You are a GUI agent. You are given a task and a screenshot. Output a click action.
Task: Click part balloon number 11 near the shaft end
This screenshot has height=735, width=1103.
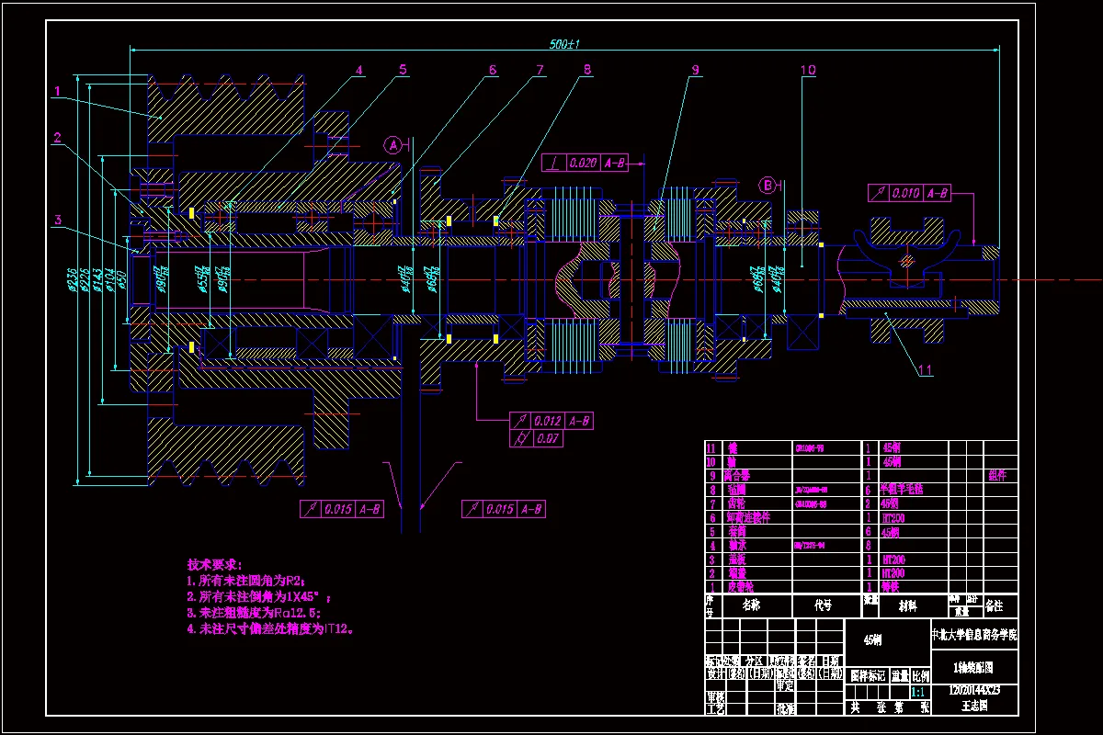[927, 370]
